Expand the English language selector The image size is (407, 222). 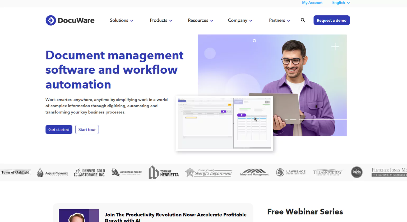pyautogui.click(x=340, y=3)
